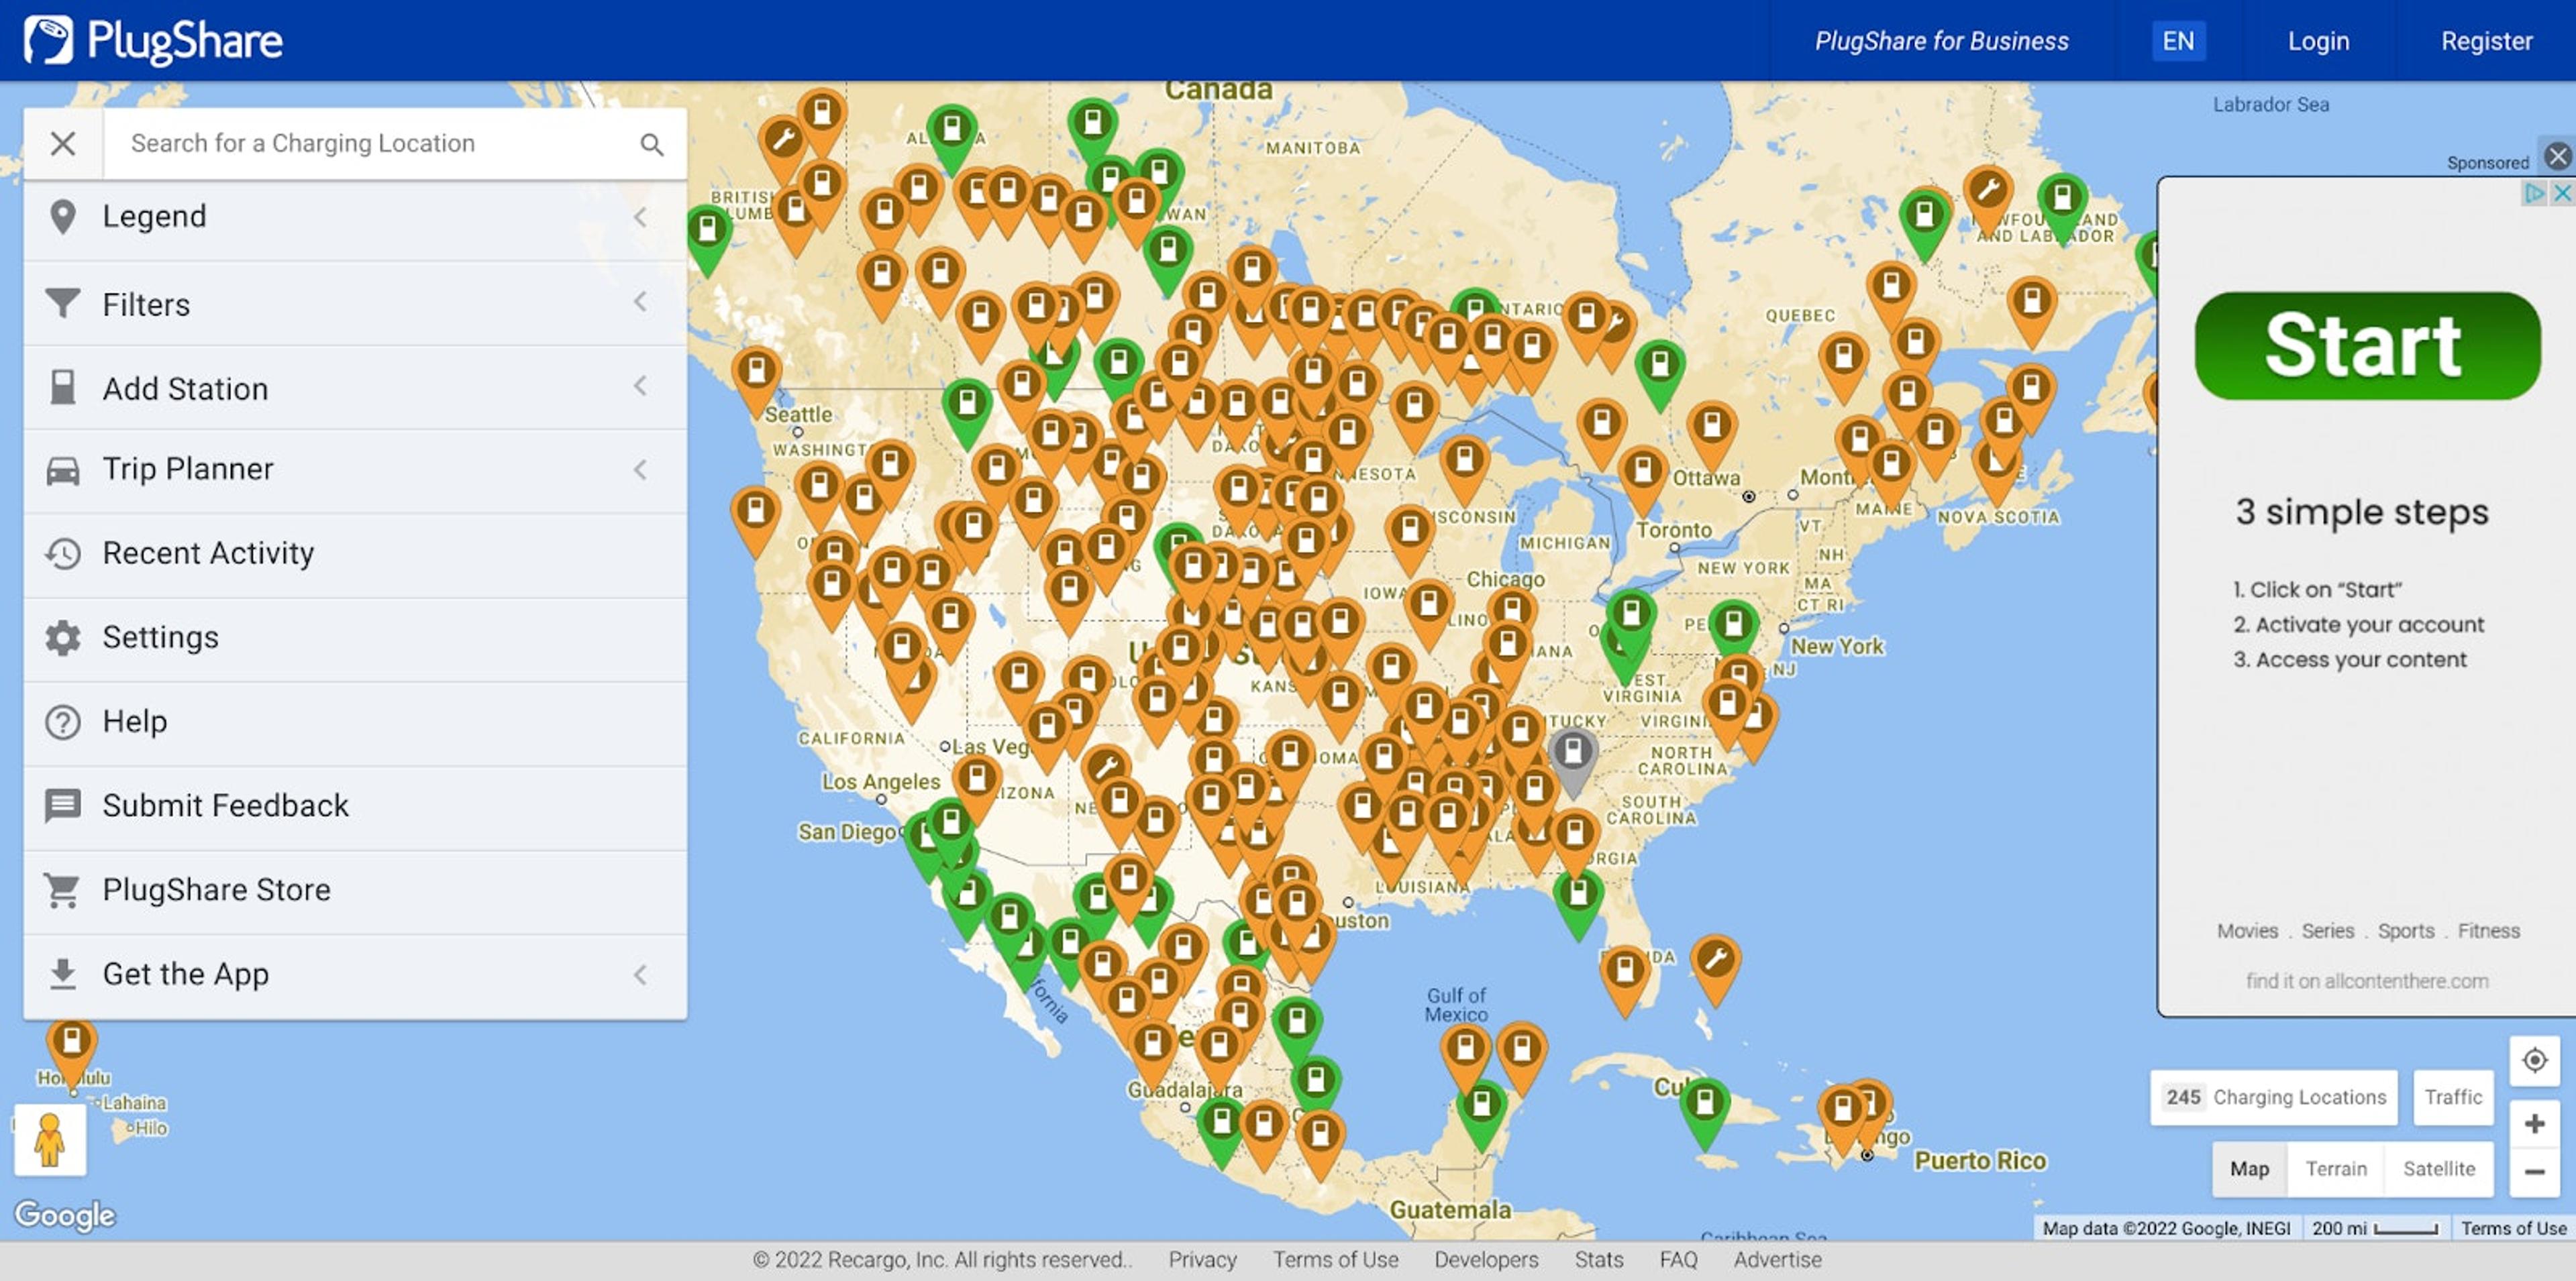Viewport: 2576px width, 1281px height.
Task: Open Recent Activity menu item
Action: pos(355,553)
